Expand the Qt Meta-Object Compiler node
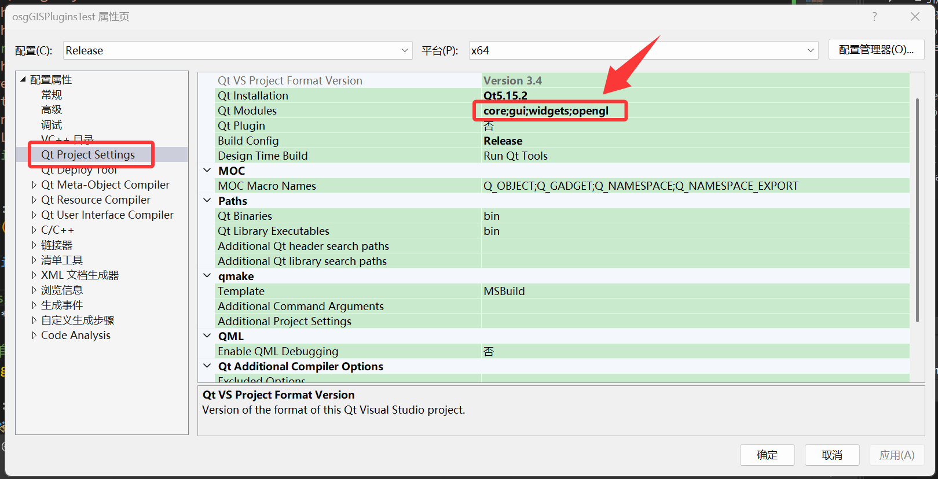The image size is (938, 479). [x=34, y=185]
